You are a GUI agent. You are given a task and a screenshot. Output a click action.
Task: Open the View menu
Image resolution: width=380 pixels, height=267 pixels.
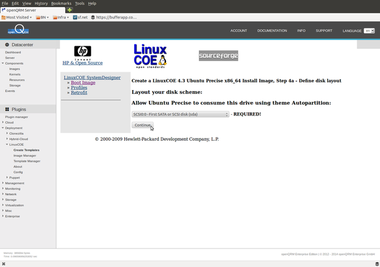(x=27, y=3)
